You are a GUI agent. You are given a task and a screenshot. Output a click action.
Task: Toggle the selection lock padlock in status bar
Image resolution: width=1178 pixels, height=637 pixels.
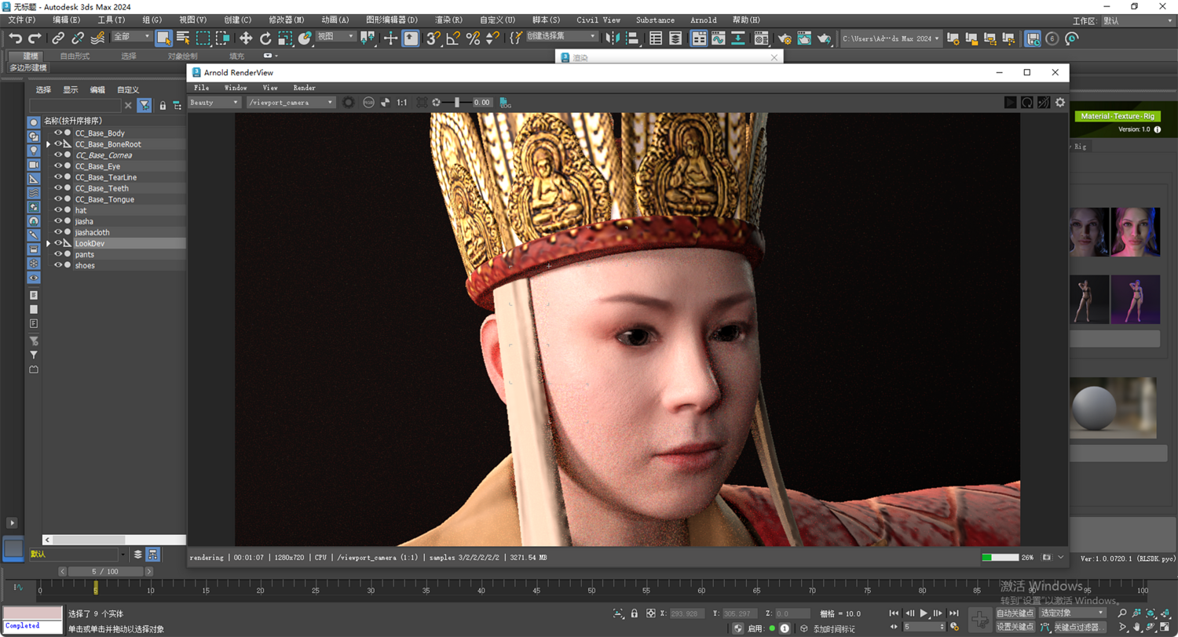pos(635,613)
